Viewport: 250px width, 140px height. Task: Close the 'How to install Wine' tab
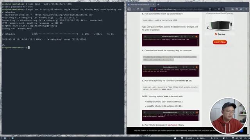pos(154,5)
